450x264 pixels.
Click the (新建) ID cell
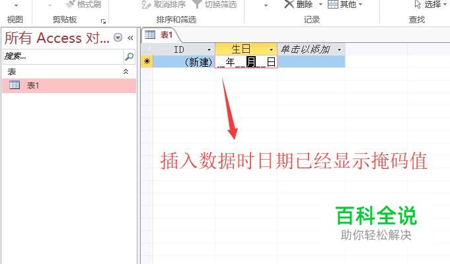(x=184, y=61)
